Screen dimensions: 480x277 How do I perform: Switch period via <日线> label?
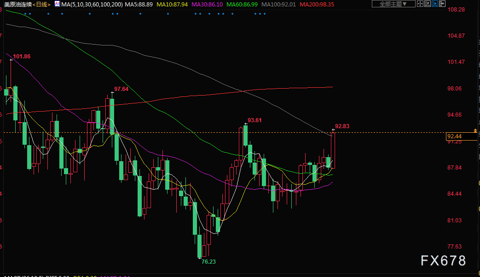[x=41, y=4]
